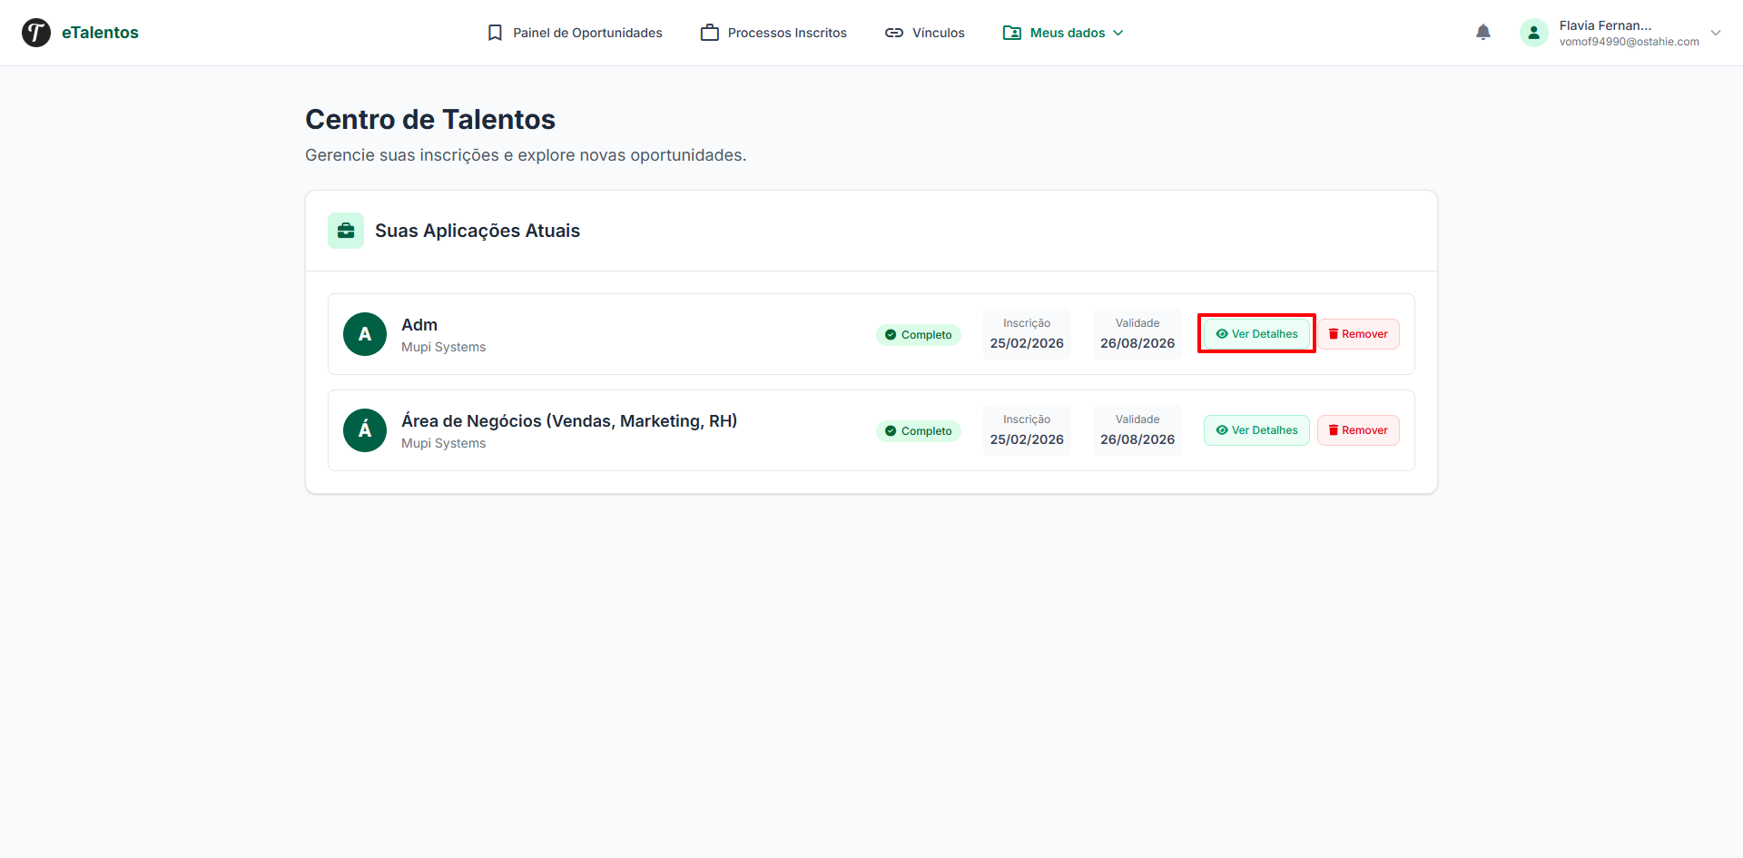Click the trash icon on the Adm Remover button

(x=1333, y=333)
